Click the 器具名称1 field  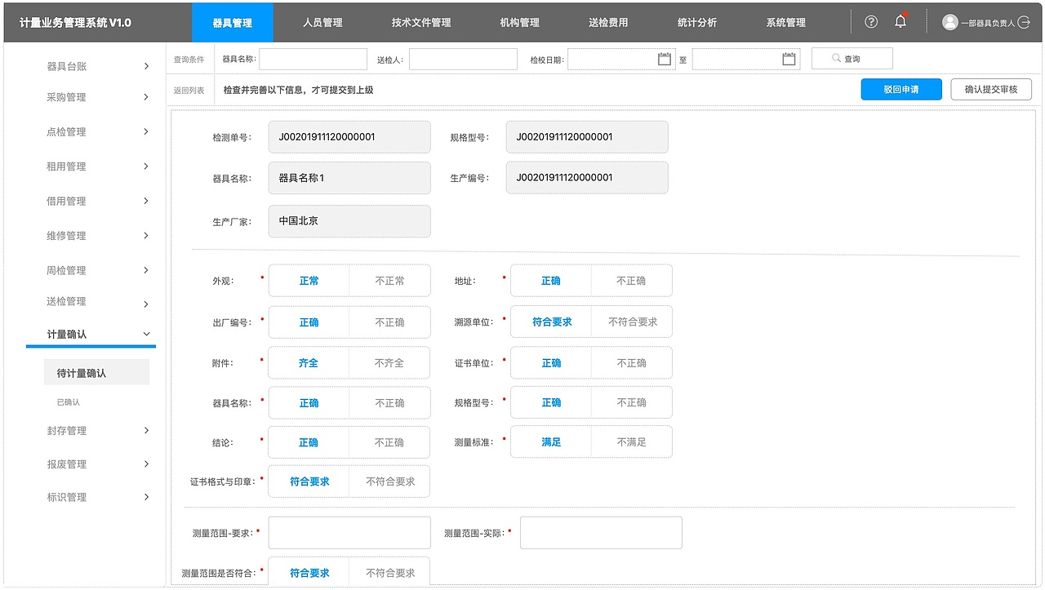[349, 178]
